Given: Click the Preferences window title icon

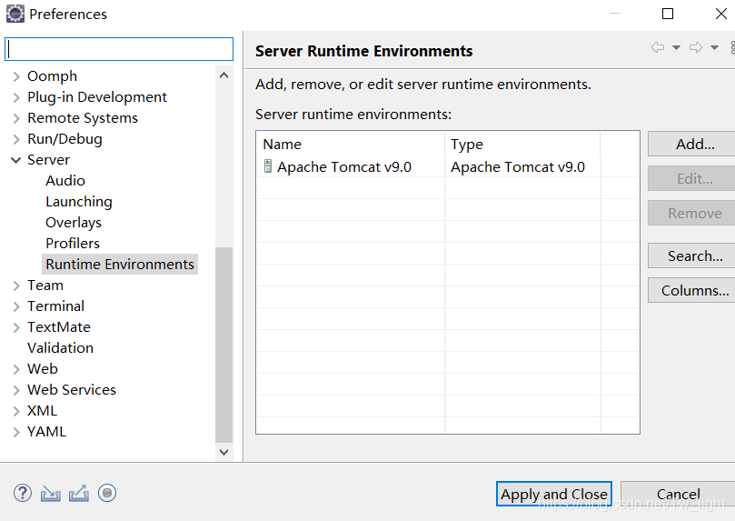Looking at the screenshot, I should (15, 14).
